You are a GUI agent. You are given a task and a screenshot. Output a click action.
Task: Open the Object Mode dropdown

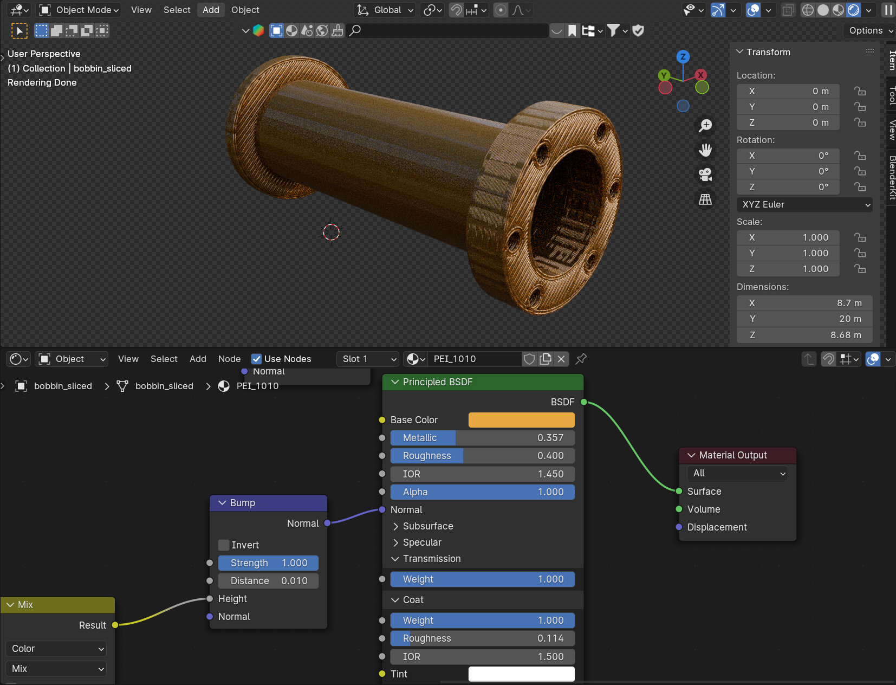[79, 10]
